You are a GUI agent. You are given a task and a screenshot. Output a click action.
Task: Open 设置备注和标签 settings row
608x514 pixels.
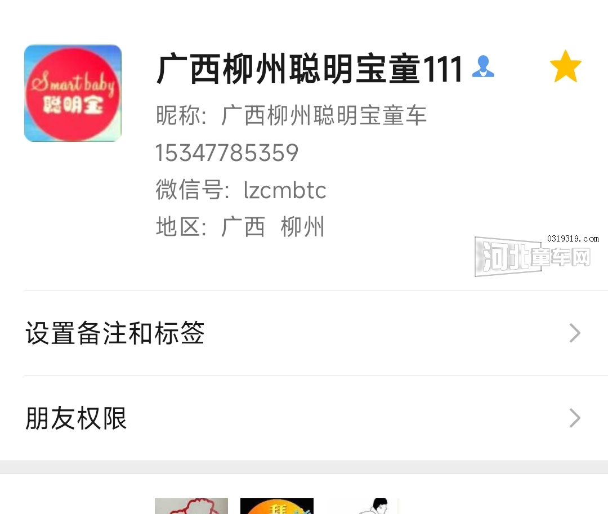[x=304, y=333]
